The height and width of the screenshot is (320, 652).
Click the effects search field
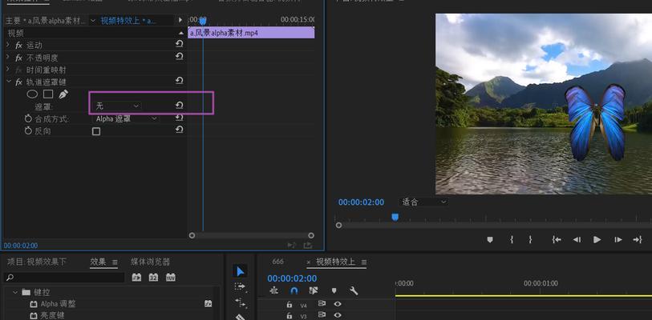(64, 278)
